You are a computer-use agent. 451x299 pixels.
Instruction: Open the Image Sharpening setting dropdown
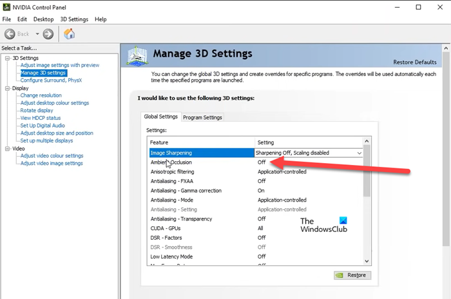(359, 153)
